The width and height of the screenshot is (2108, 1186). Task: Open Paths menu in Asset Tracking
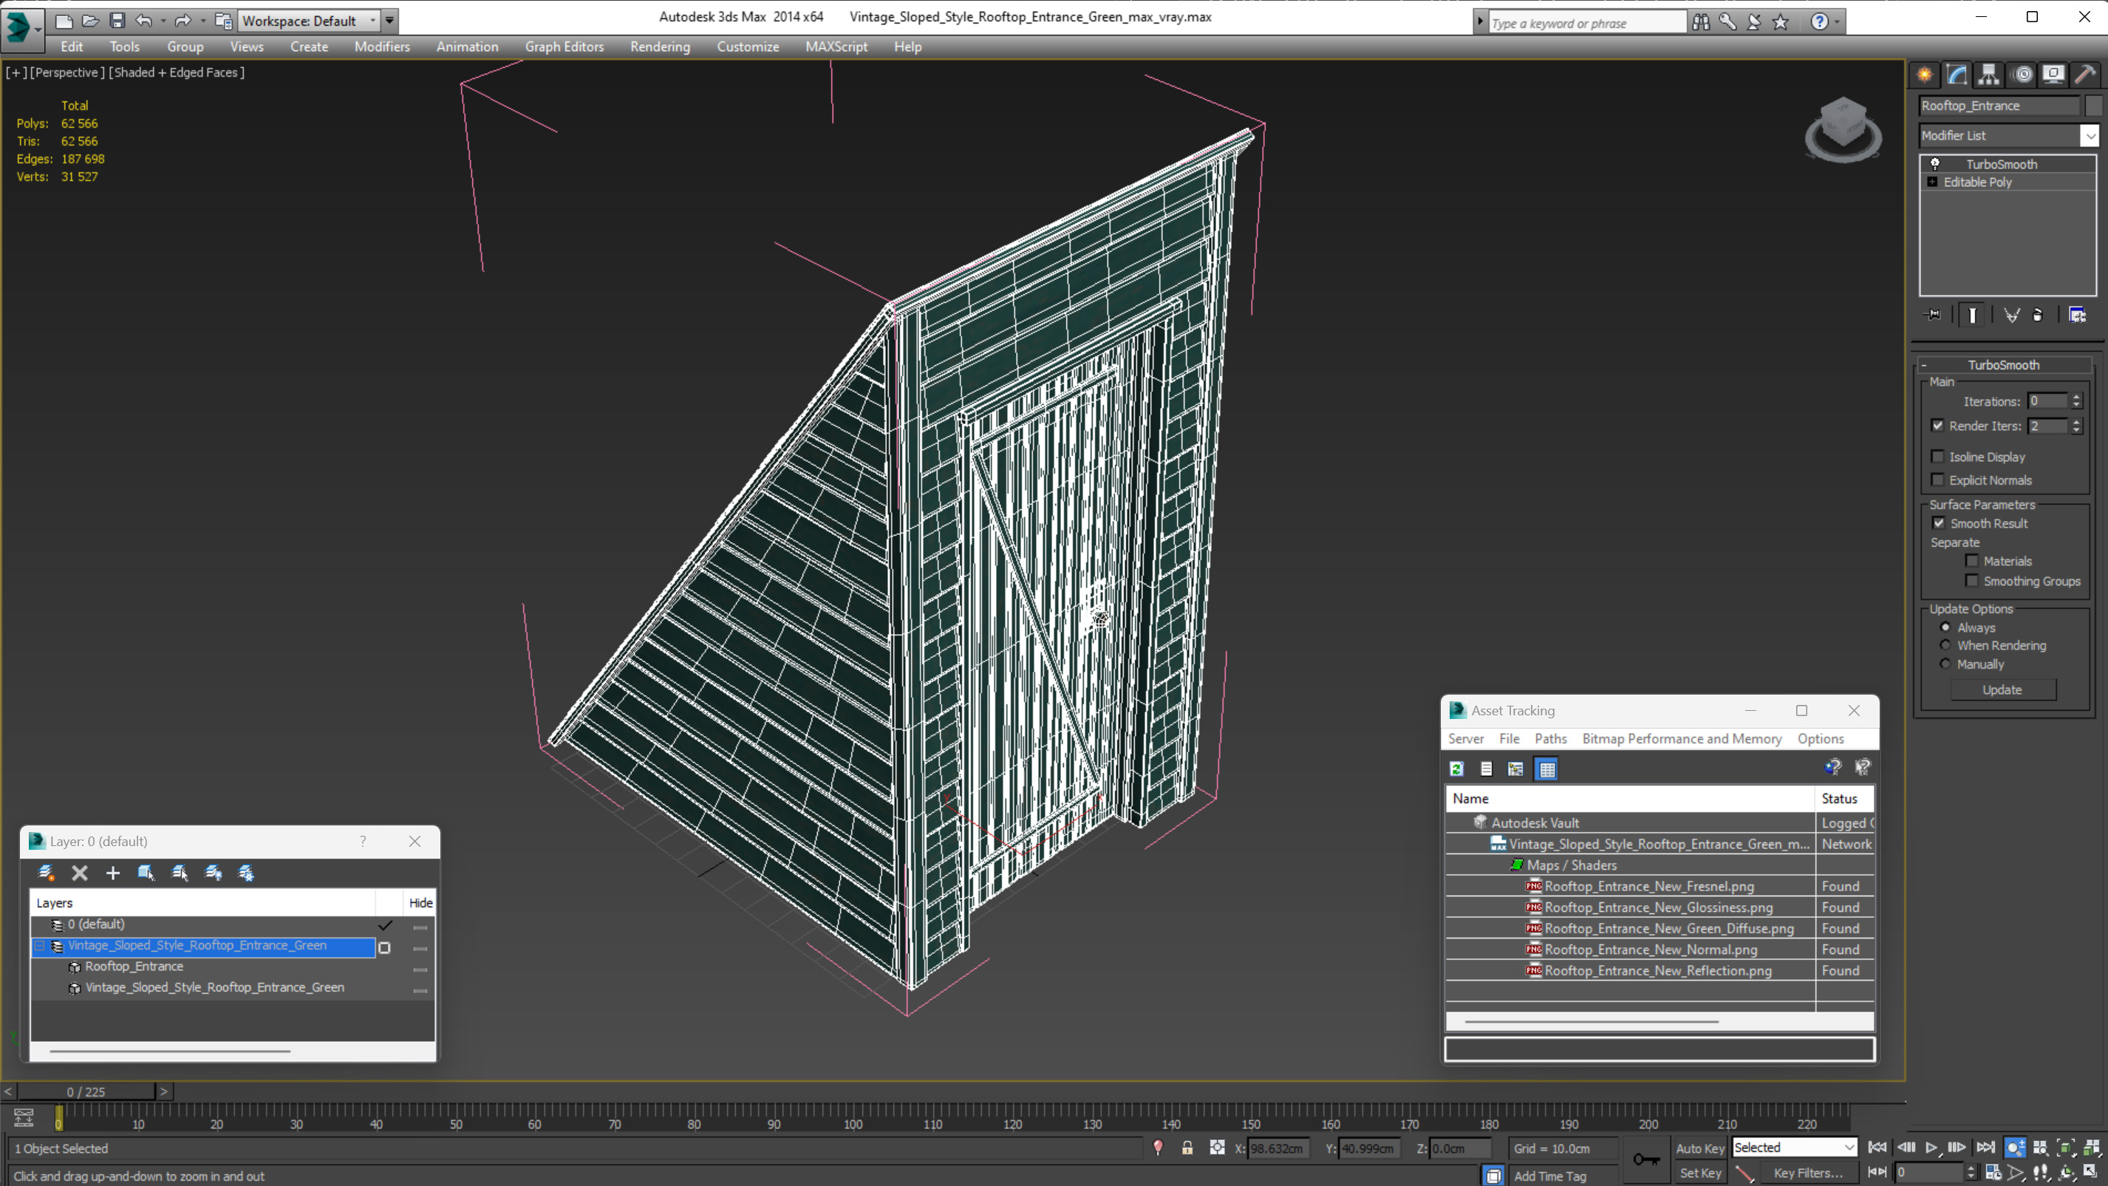pyautogui.click(x=1550, y=738)
